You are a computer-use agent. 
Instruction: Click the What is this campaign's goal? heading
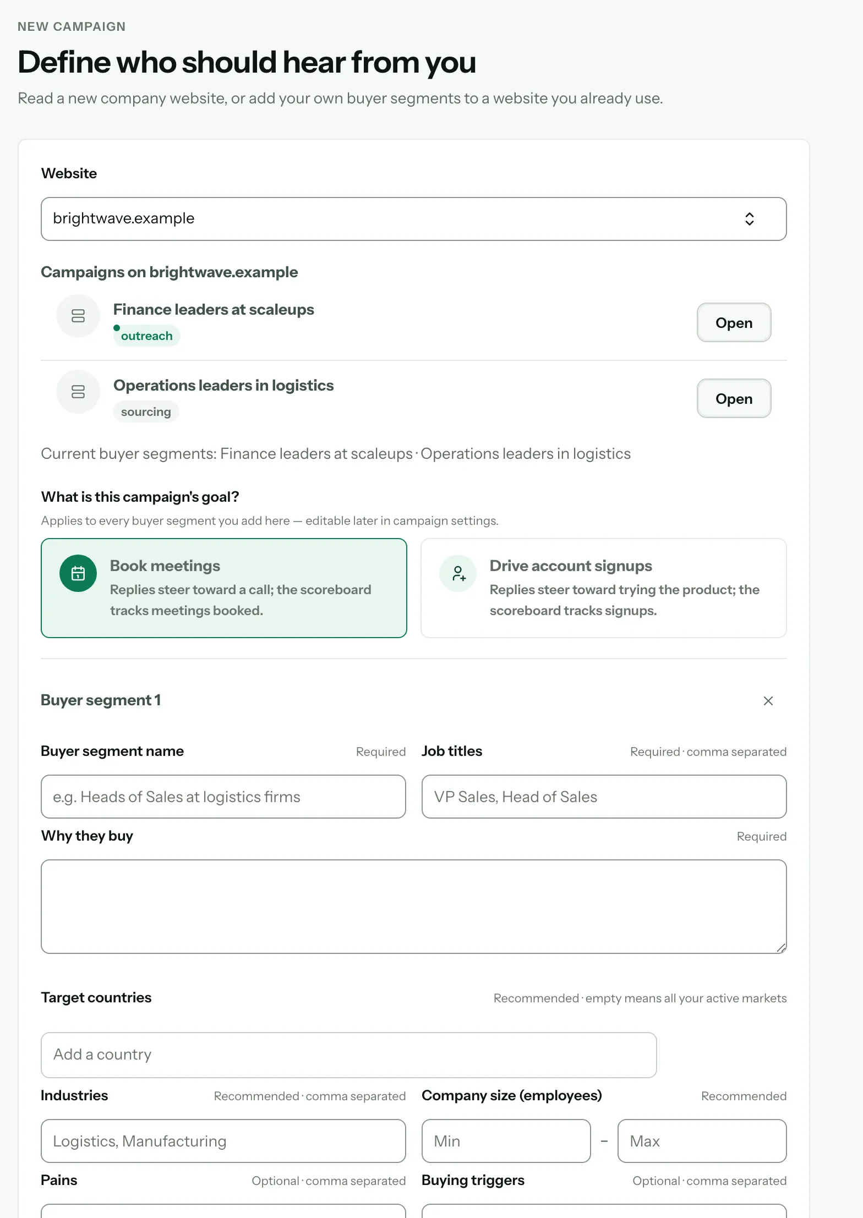tap(140, 497)
